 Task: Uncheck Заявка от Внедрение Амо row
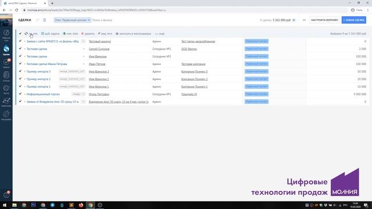click(20, 102)
